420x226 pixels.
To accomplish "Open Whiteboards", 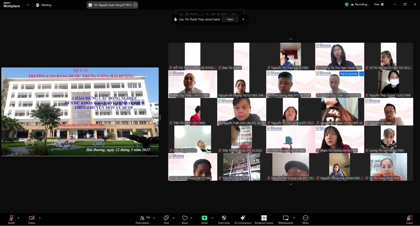I will click(286, 219).
